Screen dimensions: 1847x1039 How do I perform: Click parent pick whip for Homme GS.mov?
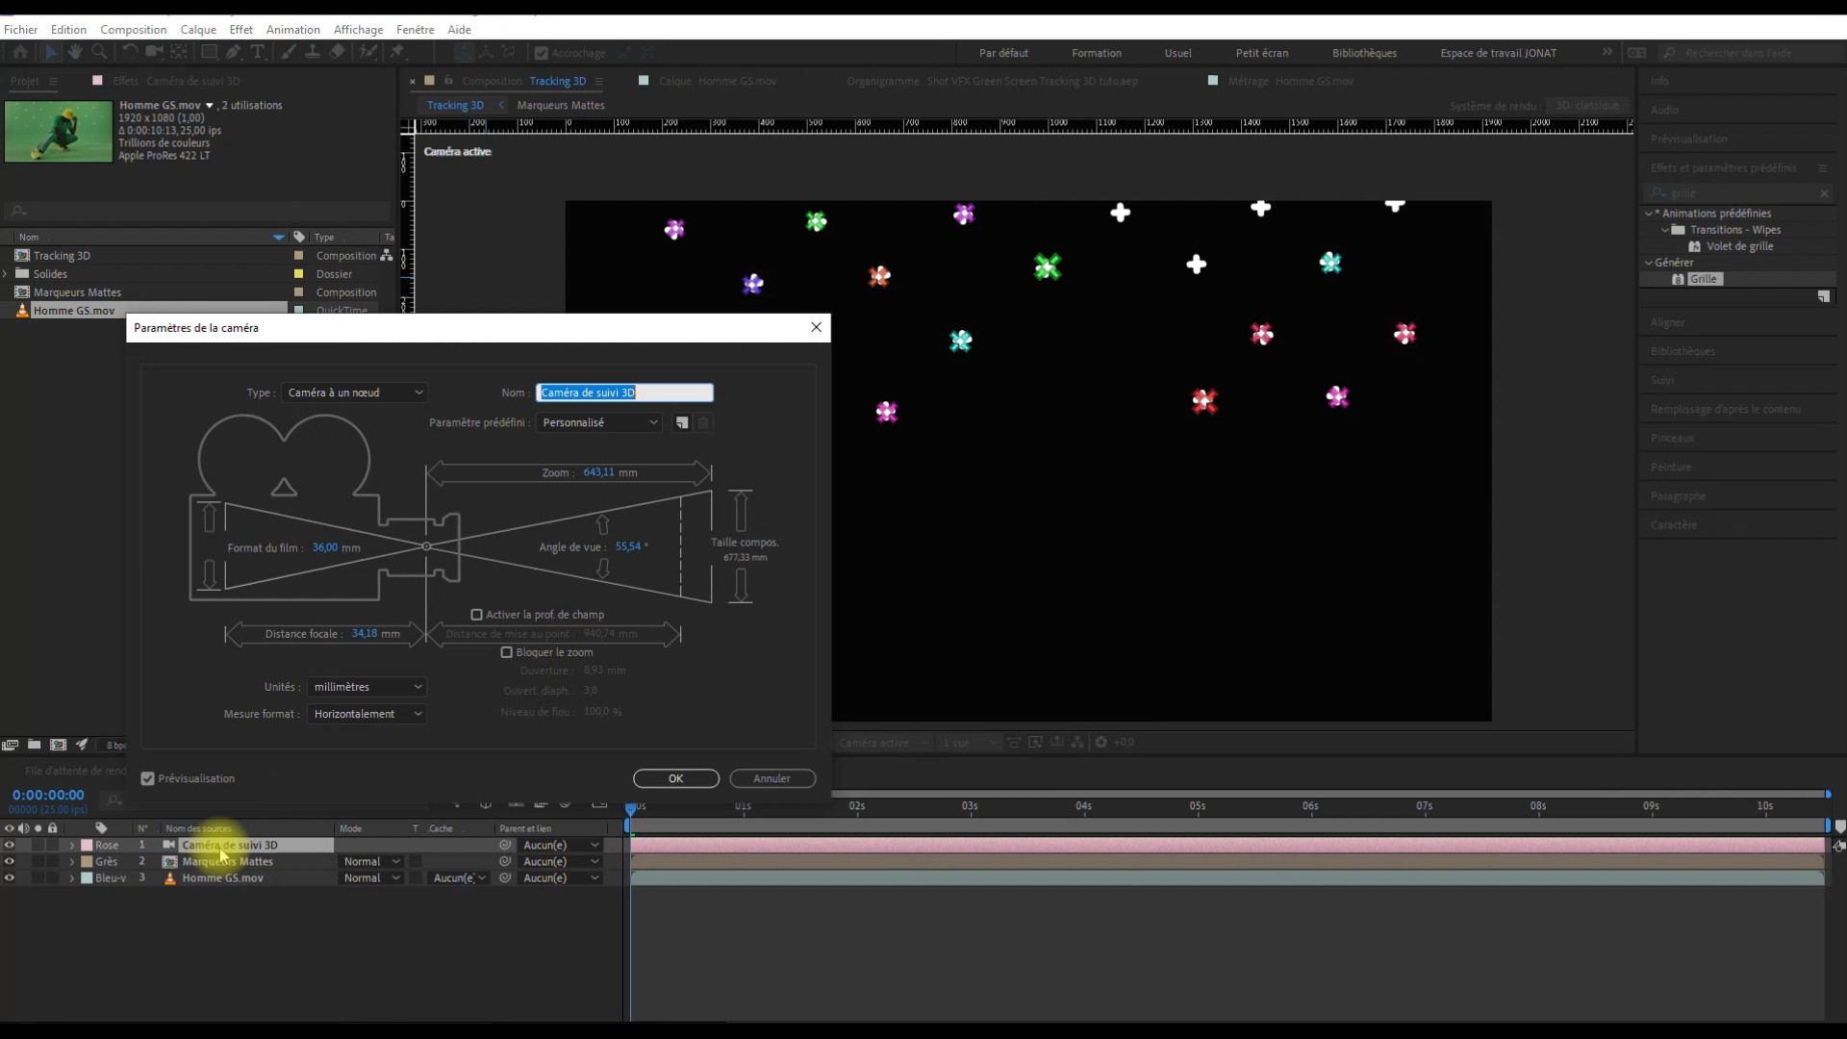[x=505, y=878]
